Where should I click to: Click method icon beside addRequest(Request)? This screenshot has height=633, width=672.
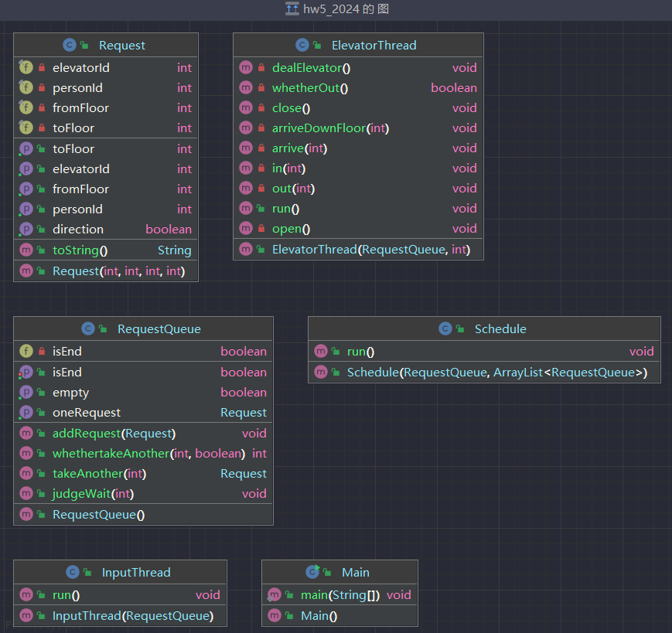26,433
